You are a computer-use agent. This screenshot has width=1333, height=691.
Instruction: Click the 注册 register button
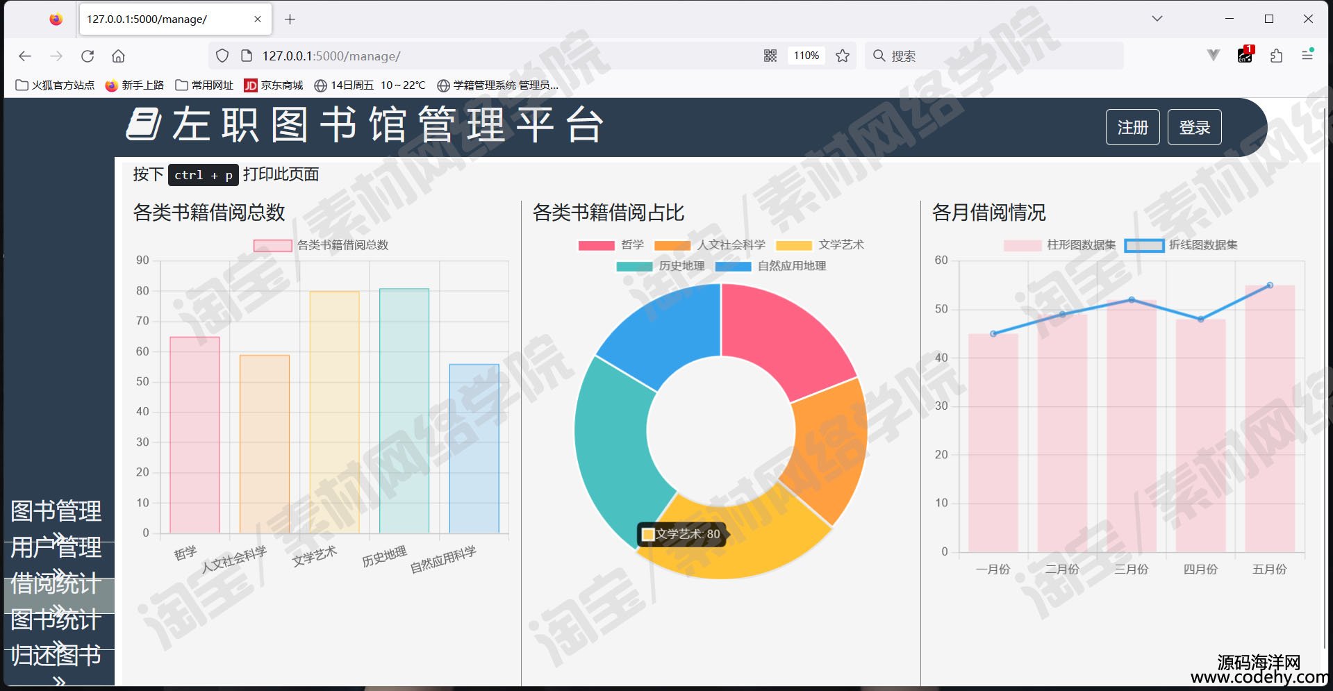(x=1132, y=127)
